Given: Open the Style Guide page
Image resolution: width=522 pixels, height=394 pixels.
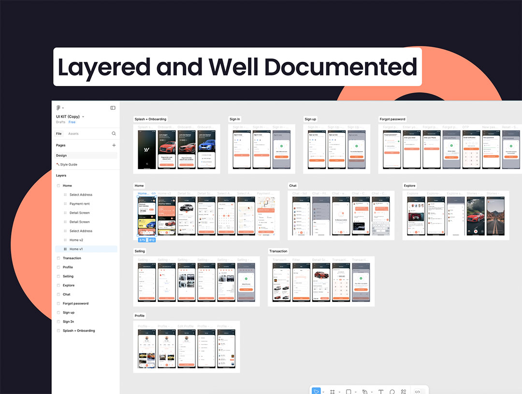Looking at the screenshot, I should click(68, 165).
